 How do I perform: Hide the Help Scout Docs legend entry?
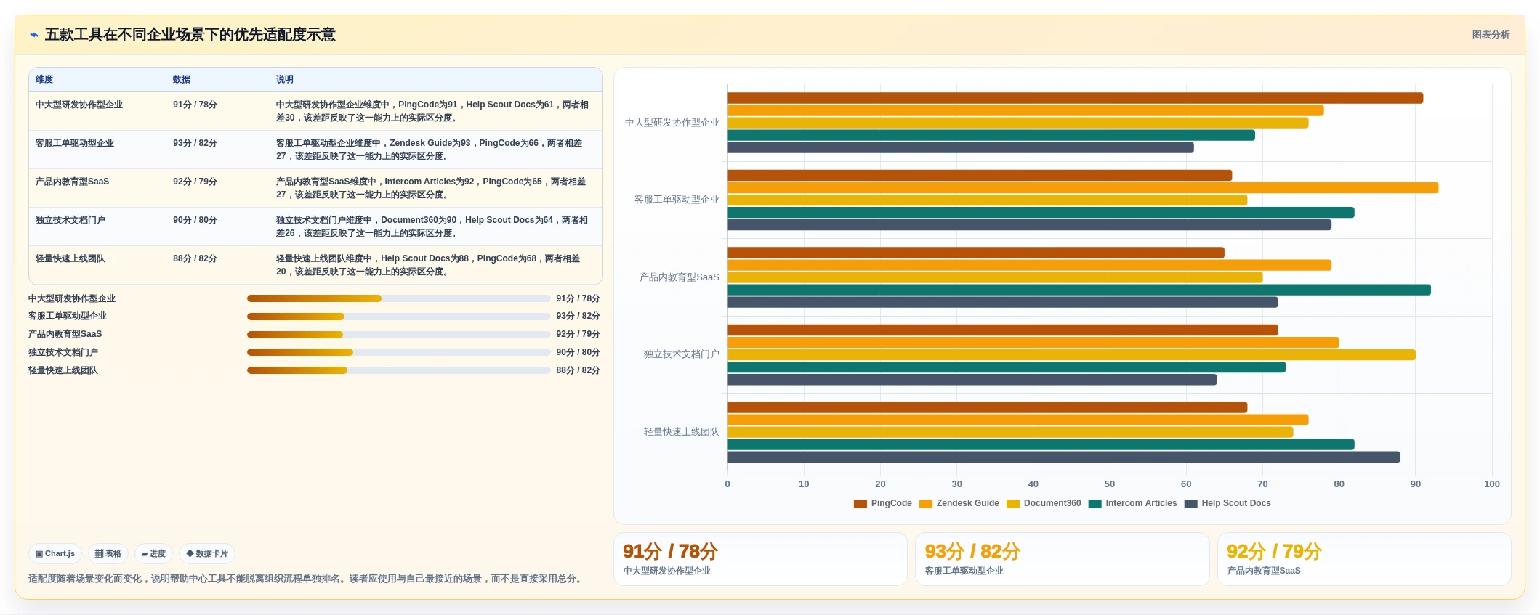[1227, 503]
